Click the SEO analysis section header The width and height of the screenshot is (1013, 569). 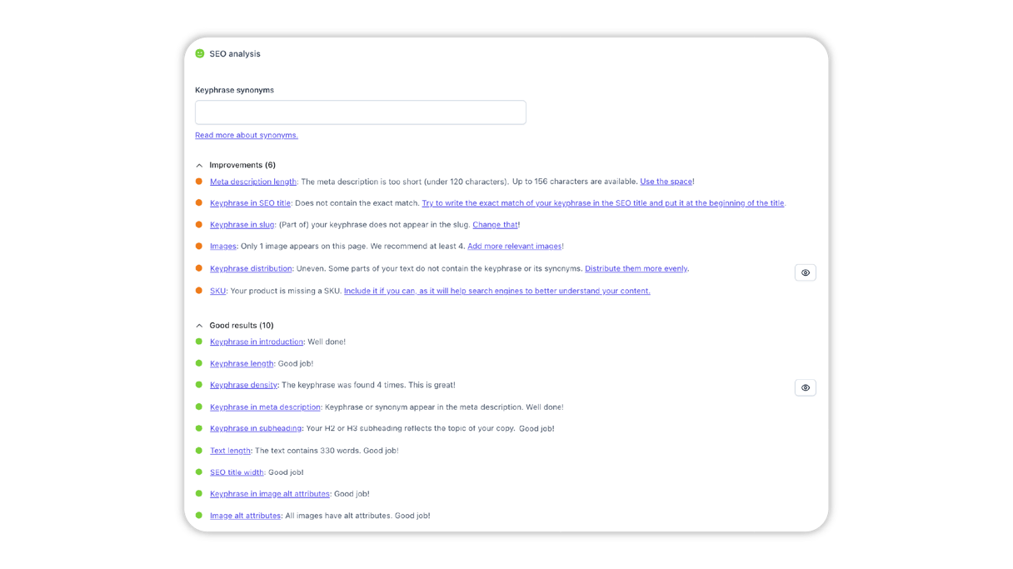point(234,53)
